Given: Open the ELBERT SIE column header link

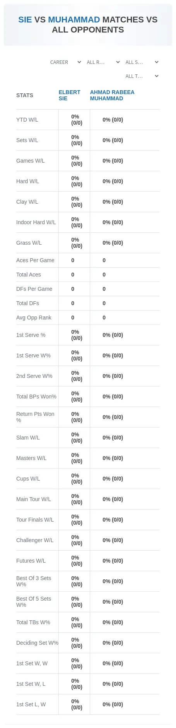Looking at the screenshot, I should point(69,95).
